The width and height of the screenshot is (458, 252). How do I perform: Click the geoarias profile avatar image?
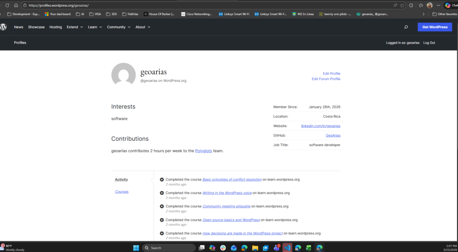(x=123, y=74)
